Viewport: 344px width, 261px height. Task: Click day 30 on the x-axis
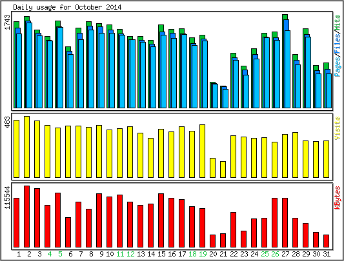click(x=316, y=254)
